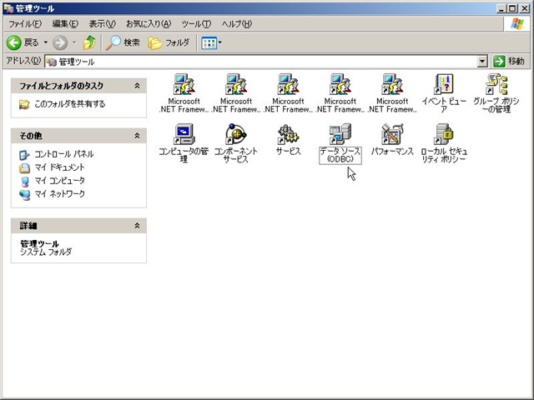Collapse the その他 panel
Image resolution: width=534 pixels, height=400 pixels.
[137, 136]
